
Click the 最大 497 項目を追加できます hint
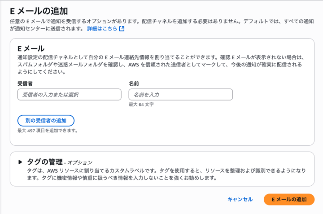(48, 131)
